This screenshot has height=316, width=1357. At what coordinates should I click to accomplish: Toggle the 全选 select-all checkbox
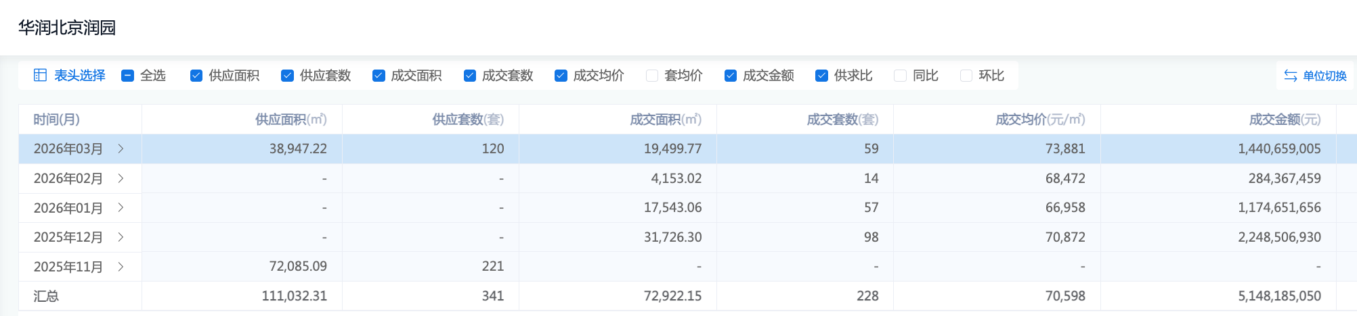click(x=127, y=76)
